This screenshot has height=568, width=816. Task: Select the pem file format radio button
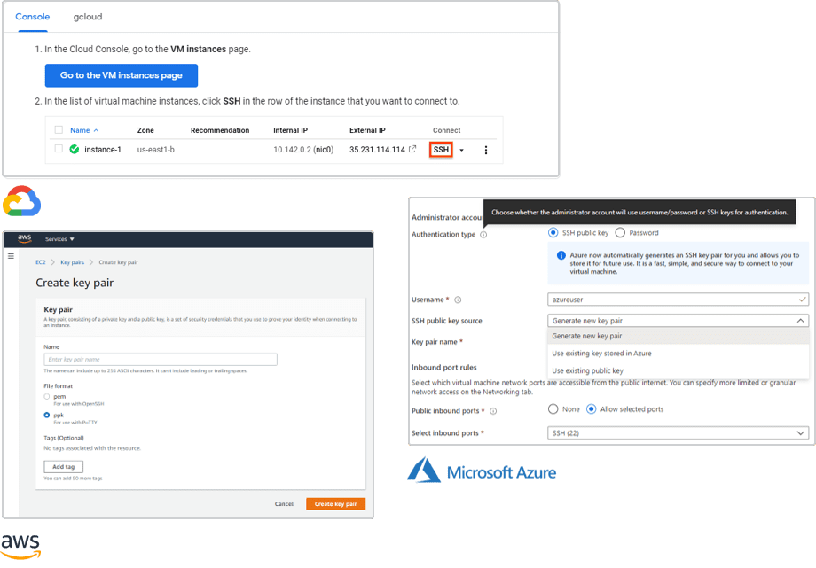point(47,397)
